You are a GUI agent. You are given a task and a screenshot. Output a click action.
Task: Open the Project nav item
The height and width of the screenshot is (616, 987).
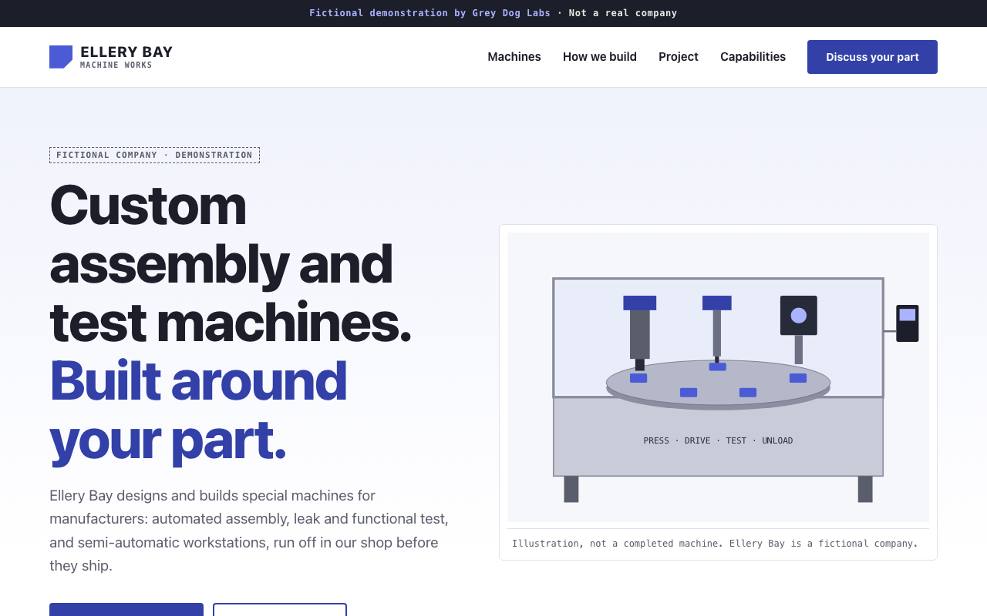pyautogui.click(x=679, y=57)
